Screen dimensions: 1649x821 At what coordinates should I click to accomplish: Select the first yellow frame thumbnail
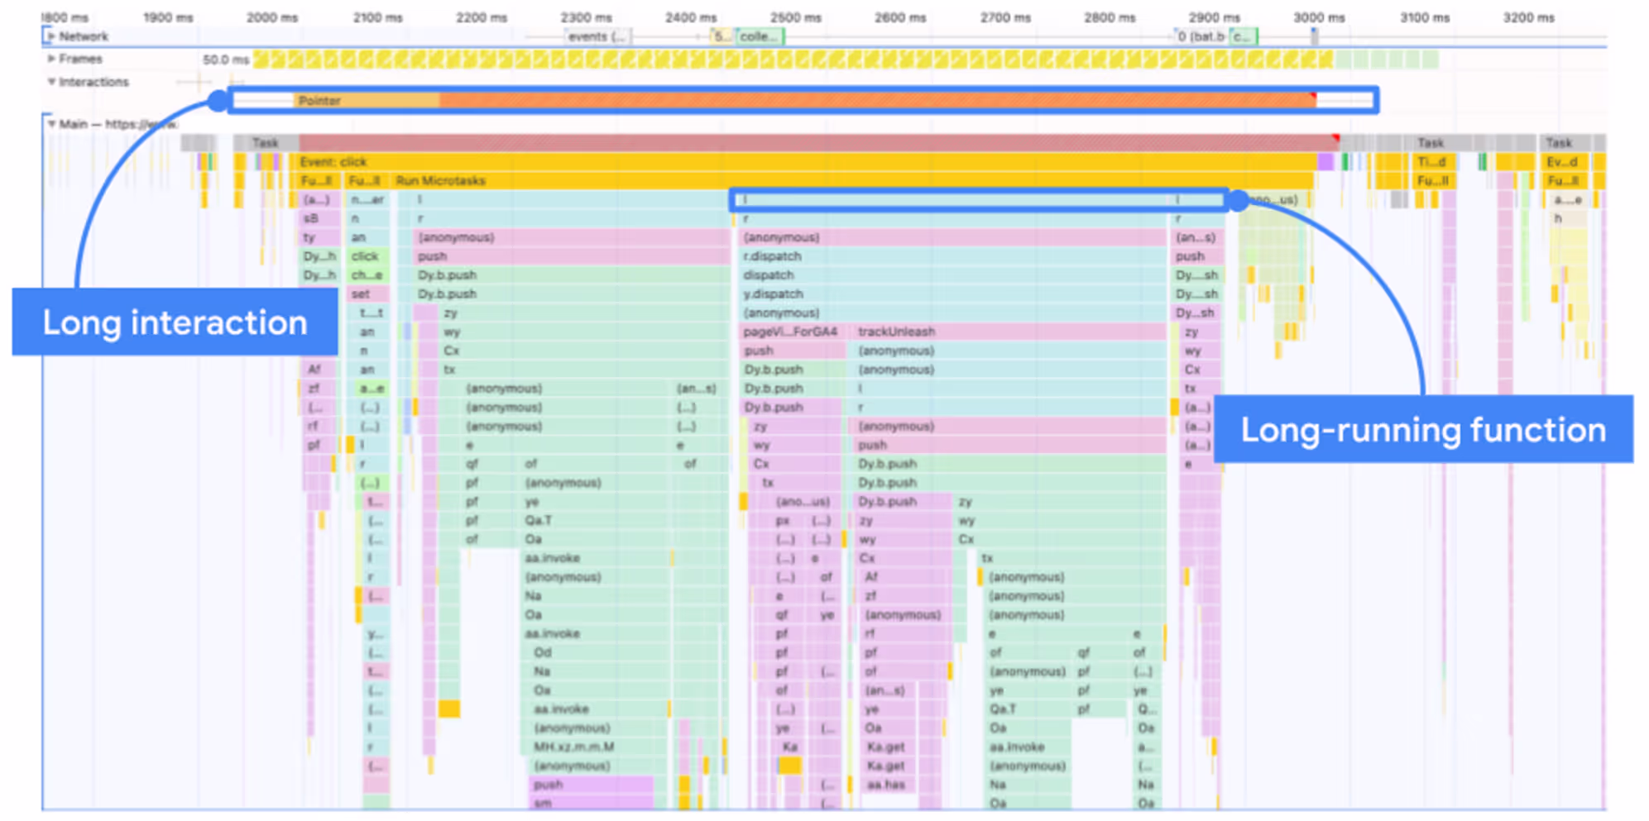pyautogui.click(x=261, y=60)
